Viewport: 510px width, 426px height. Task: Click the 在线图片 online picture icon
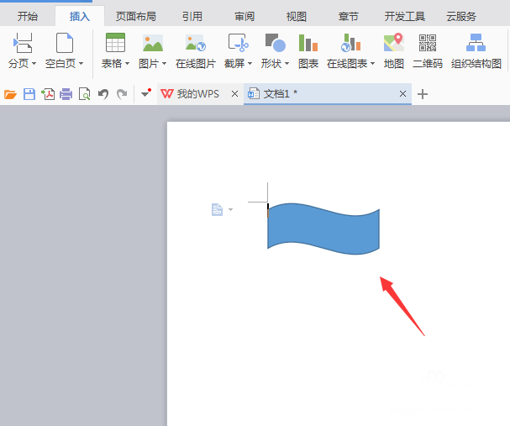pos(196,43)
